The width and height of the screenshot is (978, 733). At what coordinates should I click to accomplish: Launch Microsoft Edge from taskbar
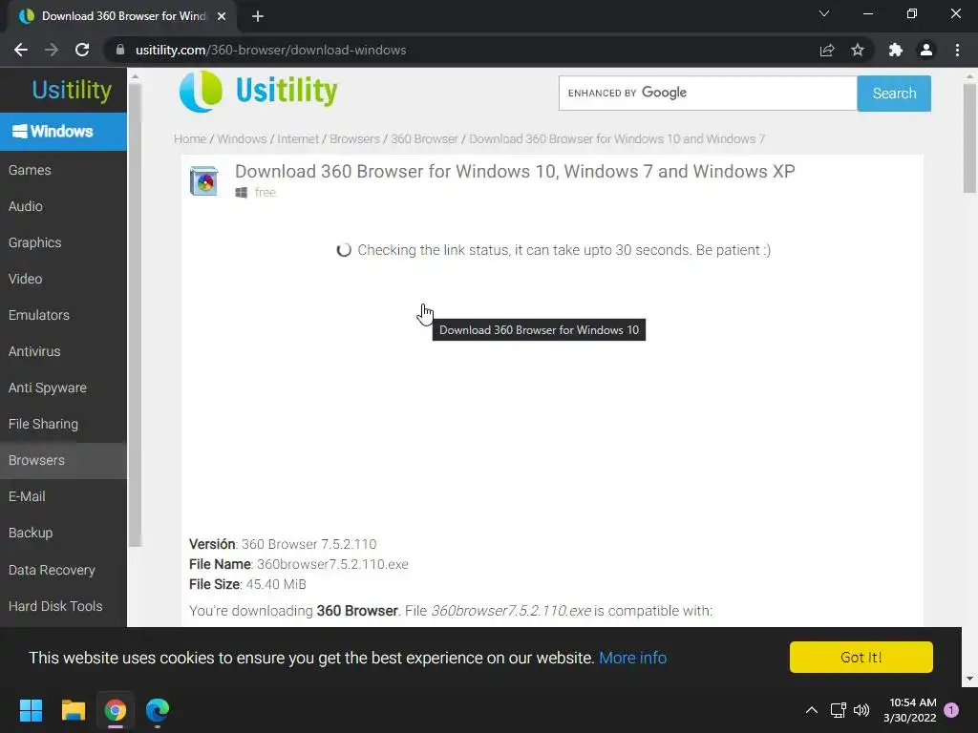pyautogui.click(x=158, y=710)
